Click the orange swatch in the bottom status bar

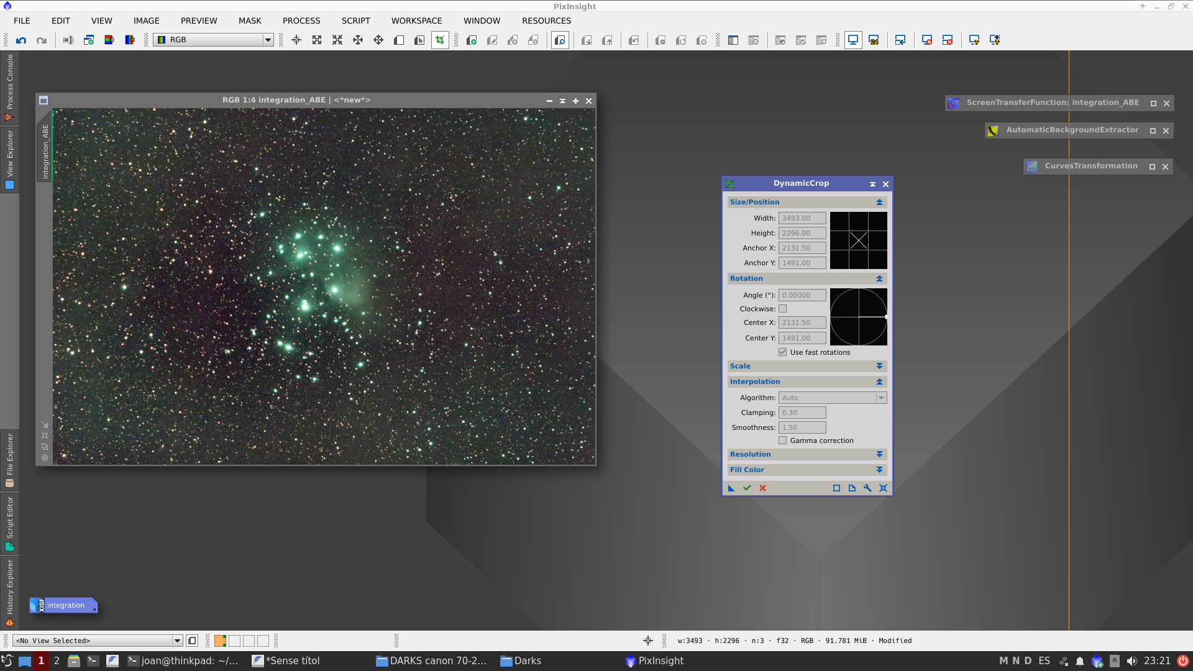219,641
